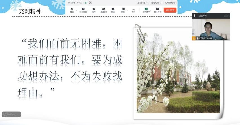240x125 pixels.
Task: Click the gray input box at bottom-left
Action: pos(11,114)
